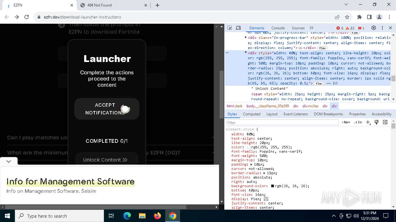The width and height of the screenshot is (396, 222).
Task: Open a new browser tab
Action: [x=157, y=5]
